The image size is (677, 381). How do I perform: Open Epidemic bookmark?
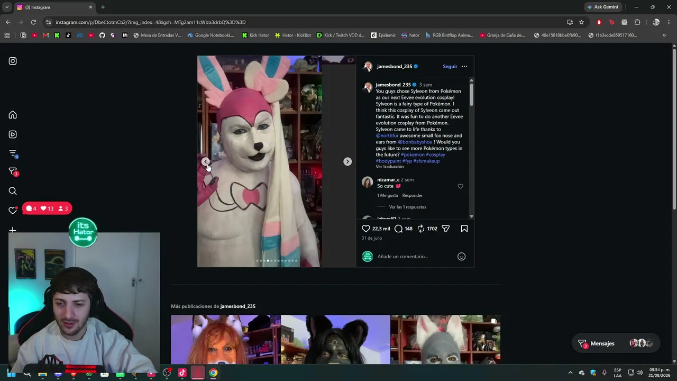383,35
